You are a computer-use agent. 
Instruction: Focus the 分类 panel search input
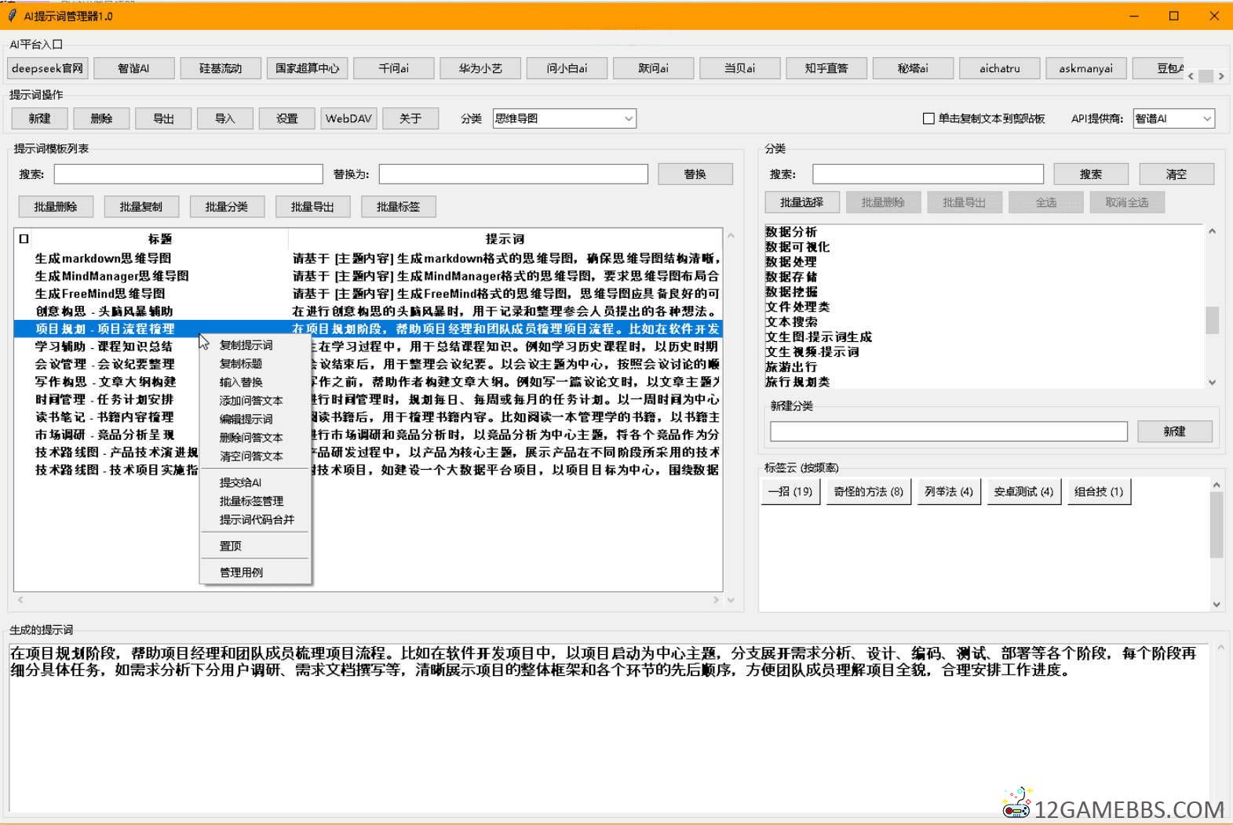pos(928,174)
